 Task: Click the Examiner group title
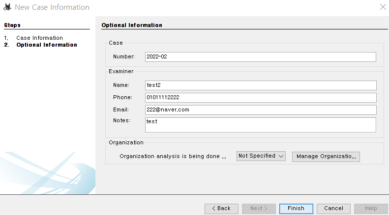(x=121, y=71)
